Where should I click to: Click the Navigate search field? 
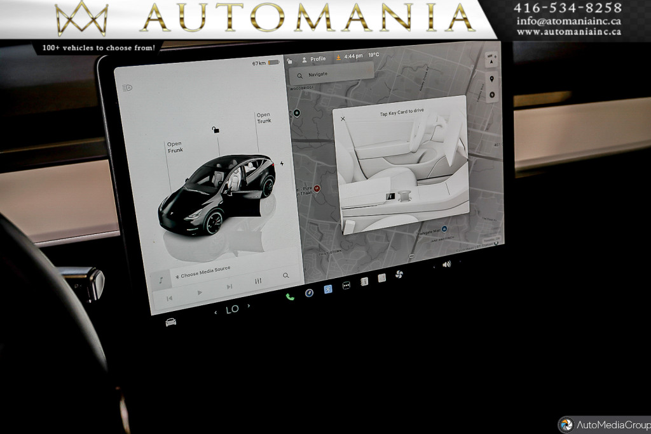(x=331, y=74)
